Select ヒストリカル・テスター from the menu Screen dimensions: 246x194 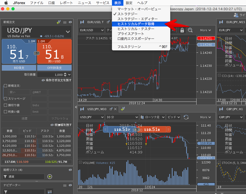click(x=136, y=29)
